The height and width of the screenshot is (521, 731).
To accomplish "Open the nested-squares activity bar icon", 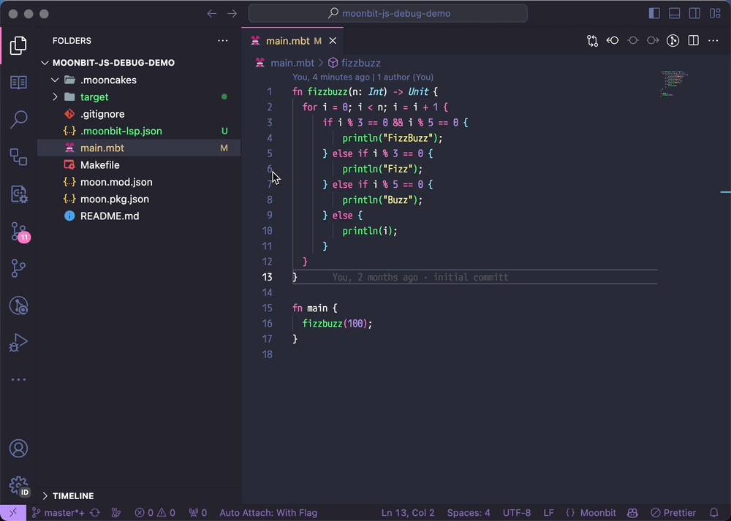I will (x=18, y=156).
